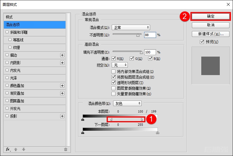This screenshot has width=233, height=156.
Task: Select 混合选项 in the left list
Action: [35, 25]
